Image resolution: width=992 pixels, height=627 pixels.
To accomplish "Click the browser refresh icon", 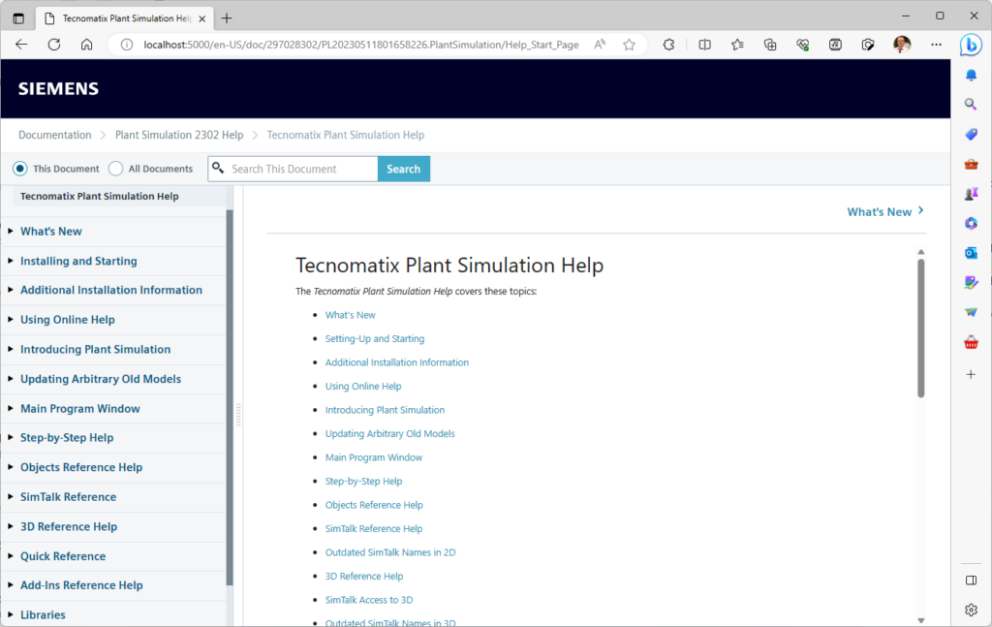I will pyautogui.click(x=54, y=45).
